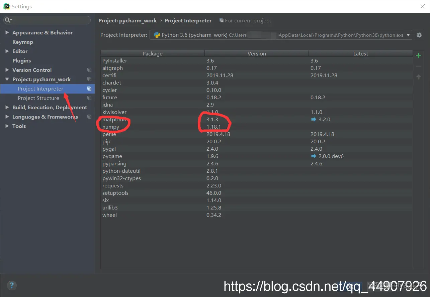Select the kiwisolver package row
This screenshot has height=297, width=430.
(257, 112)
